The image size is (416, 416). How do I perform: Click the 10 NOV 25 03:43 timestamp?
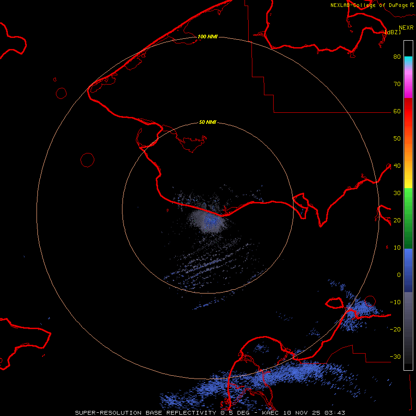pos(314,413)
